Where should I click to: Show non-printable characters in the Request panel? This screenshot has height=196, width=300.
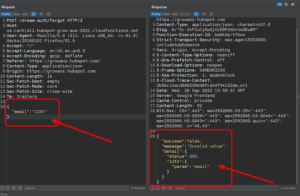(x=41, y=14)
